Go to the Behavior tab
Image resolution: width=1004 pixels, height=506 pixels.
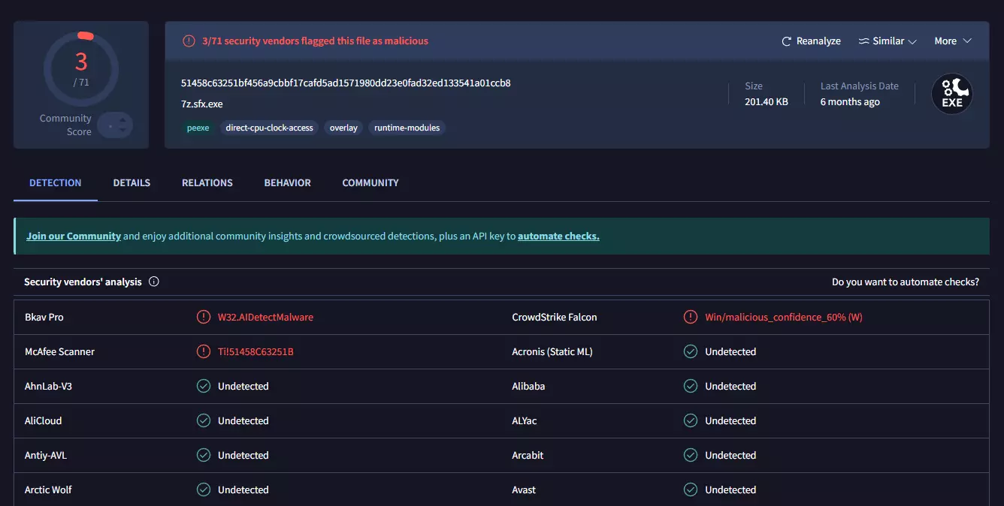pos(287,182)
